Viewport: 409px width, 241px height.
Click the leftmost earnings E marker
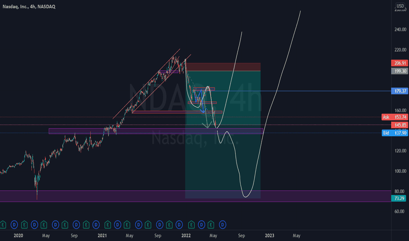click(3, 225)
